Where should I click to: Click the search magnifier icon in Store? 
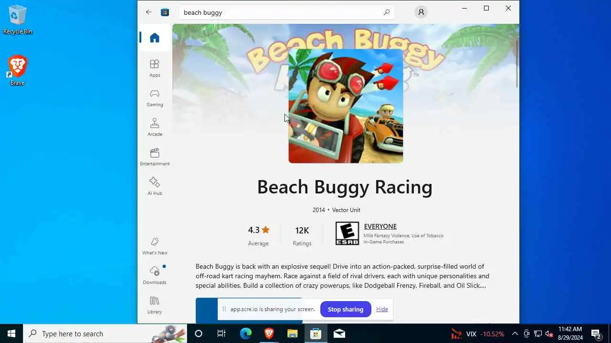click(387, 12)
